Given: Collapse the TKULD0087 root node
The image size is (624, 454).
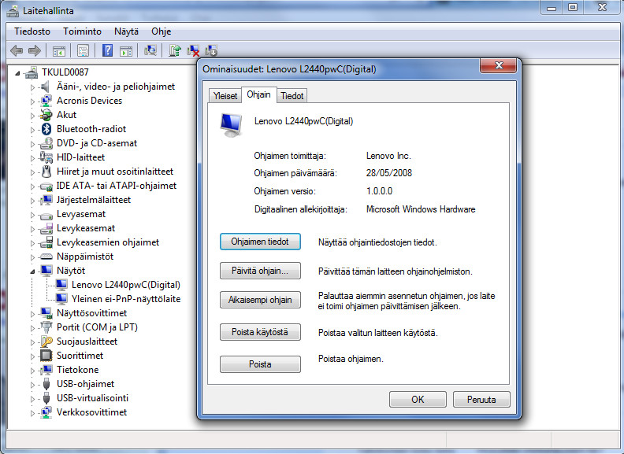Looking at the screenshot, I should tap(17, 72).
